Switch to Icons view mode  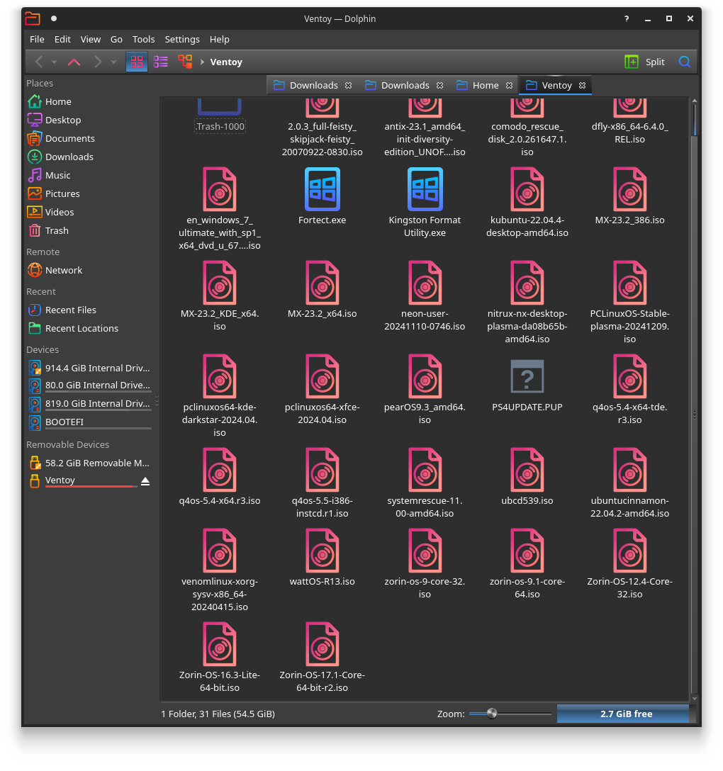pos(137,62)
